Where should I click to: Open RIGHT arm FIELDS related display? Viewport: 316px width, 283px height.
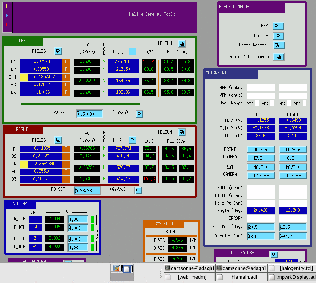pyautogui.click(x=58, y=140)
